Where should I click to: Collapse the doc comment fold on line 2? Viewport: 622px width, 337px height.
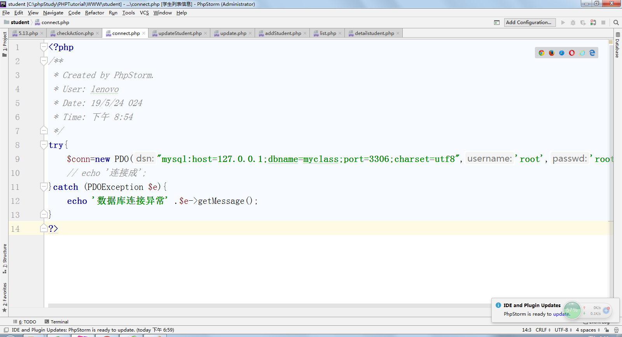[x=44, y=61]
